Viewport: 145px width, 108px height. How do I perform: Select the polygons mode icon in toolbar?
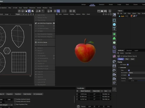click(x=26, y=11)
